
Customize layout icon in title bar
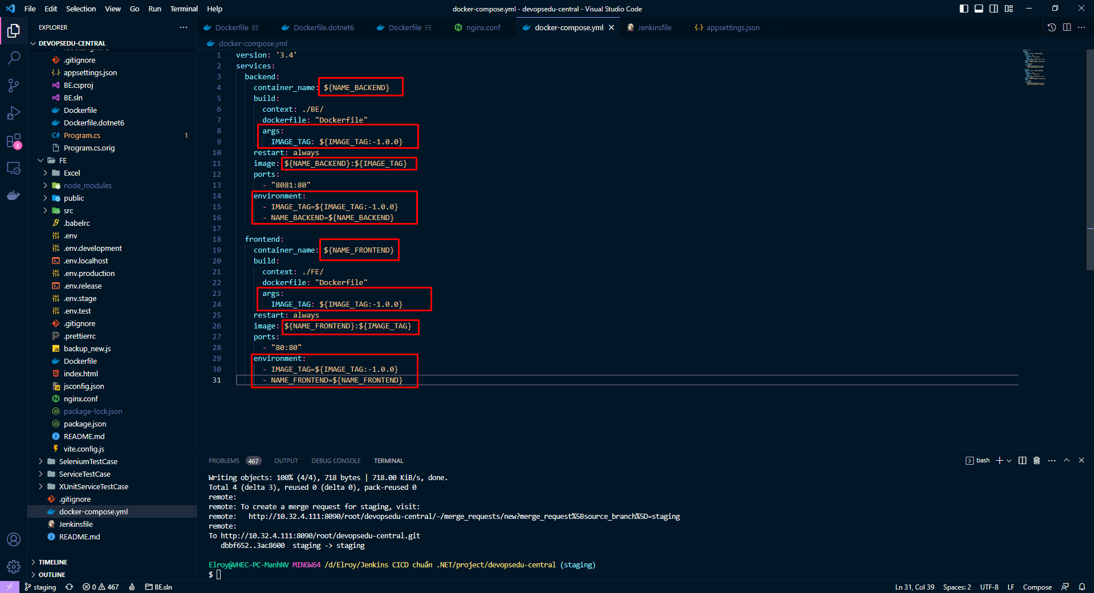(1009, 9)
